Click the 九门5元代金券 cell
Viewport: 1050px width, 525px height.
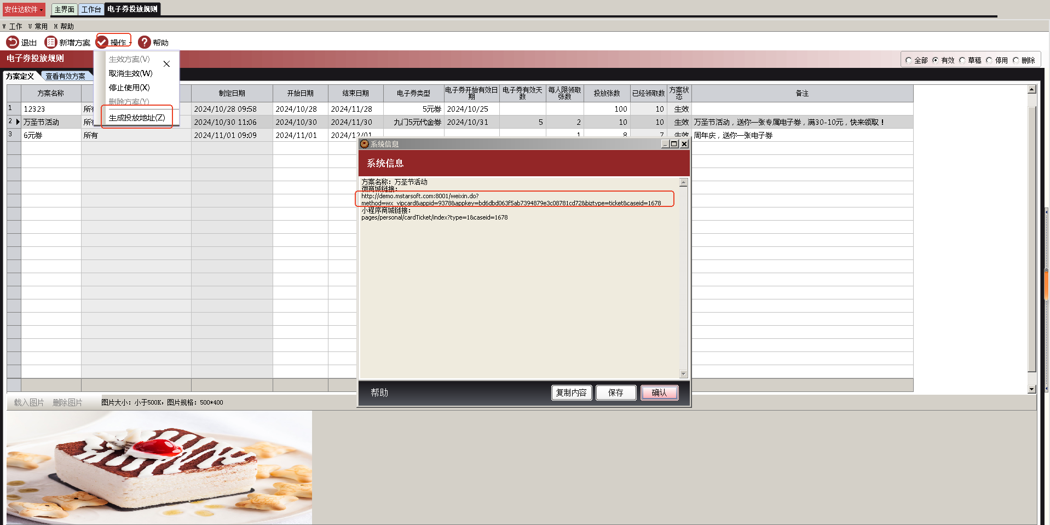point(414,122)
